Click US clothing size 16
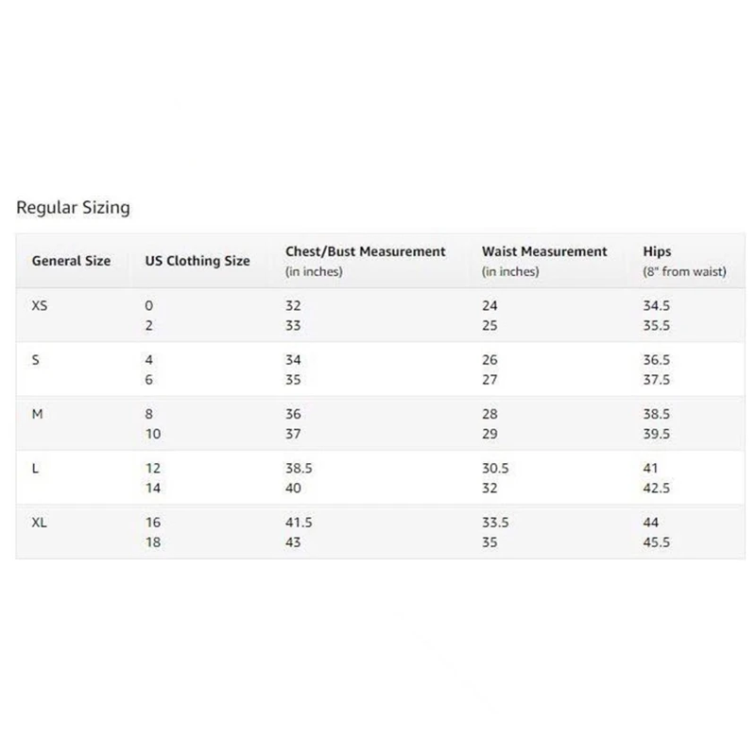Image resolution: width=756 pixels, height=756 pixels. 153,523
